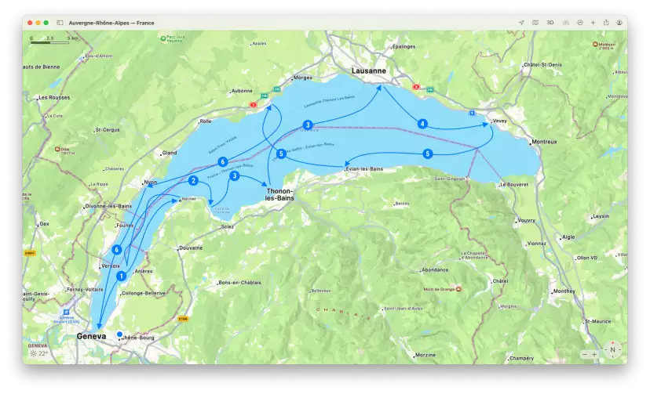The width and height of the screenshot is (650, 394).
Task: Select the Morges town label
Action: pos(303,78)
